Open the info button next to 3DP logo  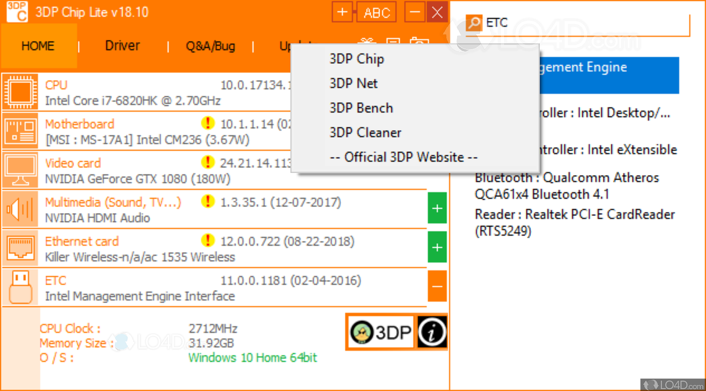tap(432, 332)
